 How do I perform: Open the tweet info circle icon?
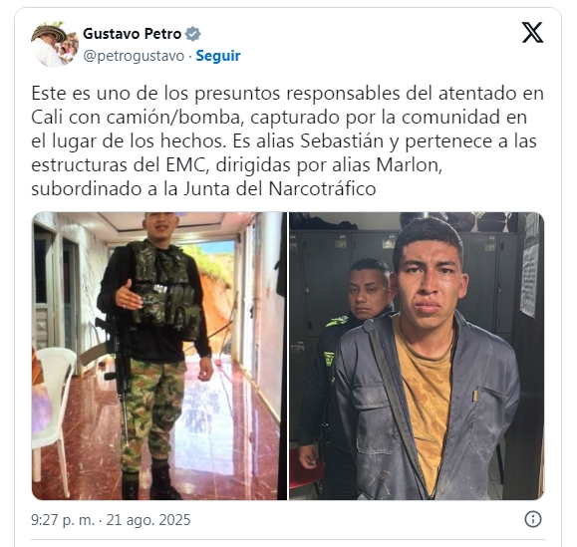533,519
